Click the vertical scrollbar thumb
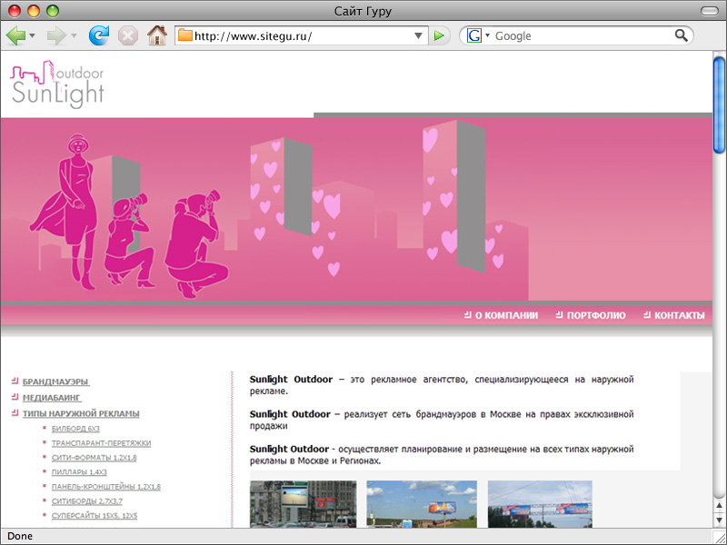Screen dimensions: 727x545 [719, 104]
